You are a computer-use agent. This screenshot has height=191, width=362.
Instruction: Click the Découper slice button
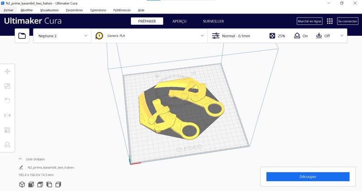pyautogui.click(x=308, y=177)
